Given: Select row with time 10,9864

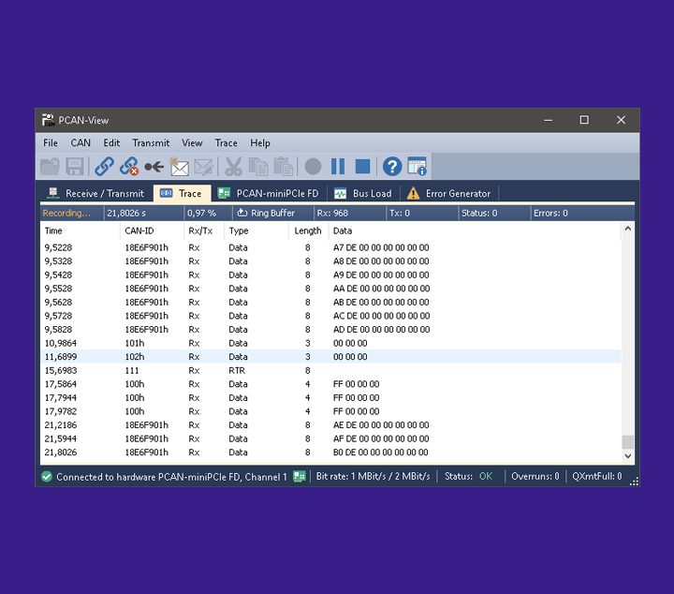Looking at the screenshot, I should [330, 343].
